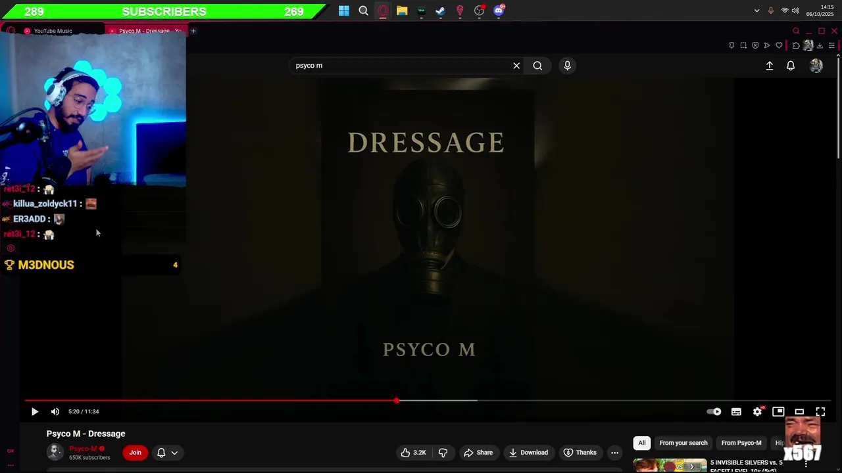The width and height of the screenshot is (842, 473).
Task: Open File Explorer from taskbar
Action: click(x=402, y=11)
